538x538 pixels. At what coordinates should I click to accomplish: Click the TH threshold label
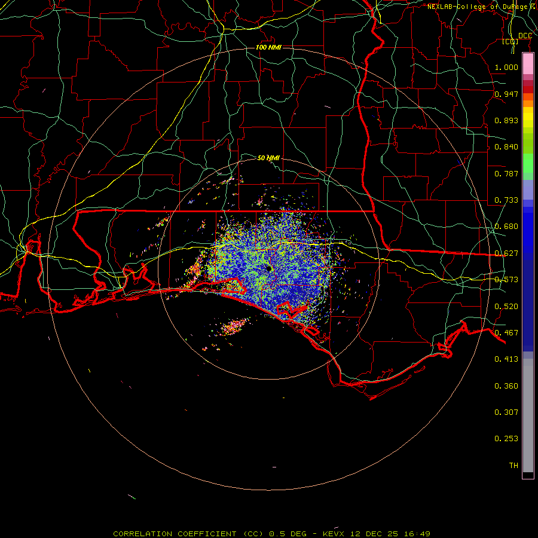[513, 466]
